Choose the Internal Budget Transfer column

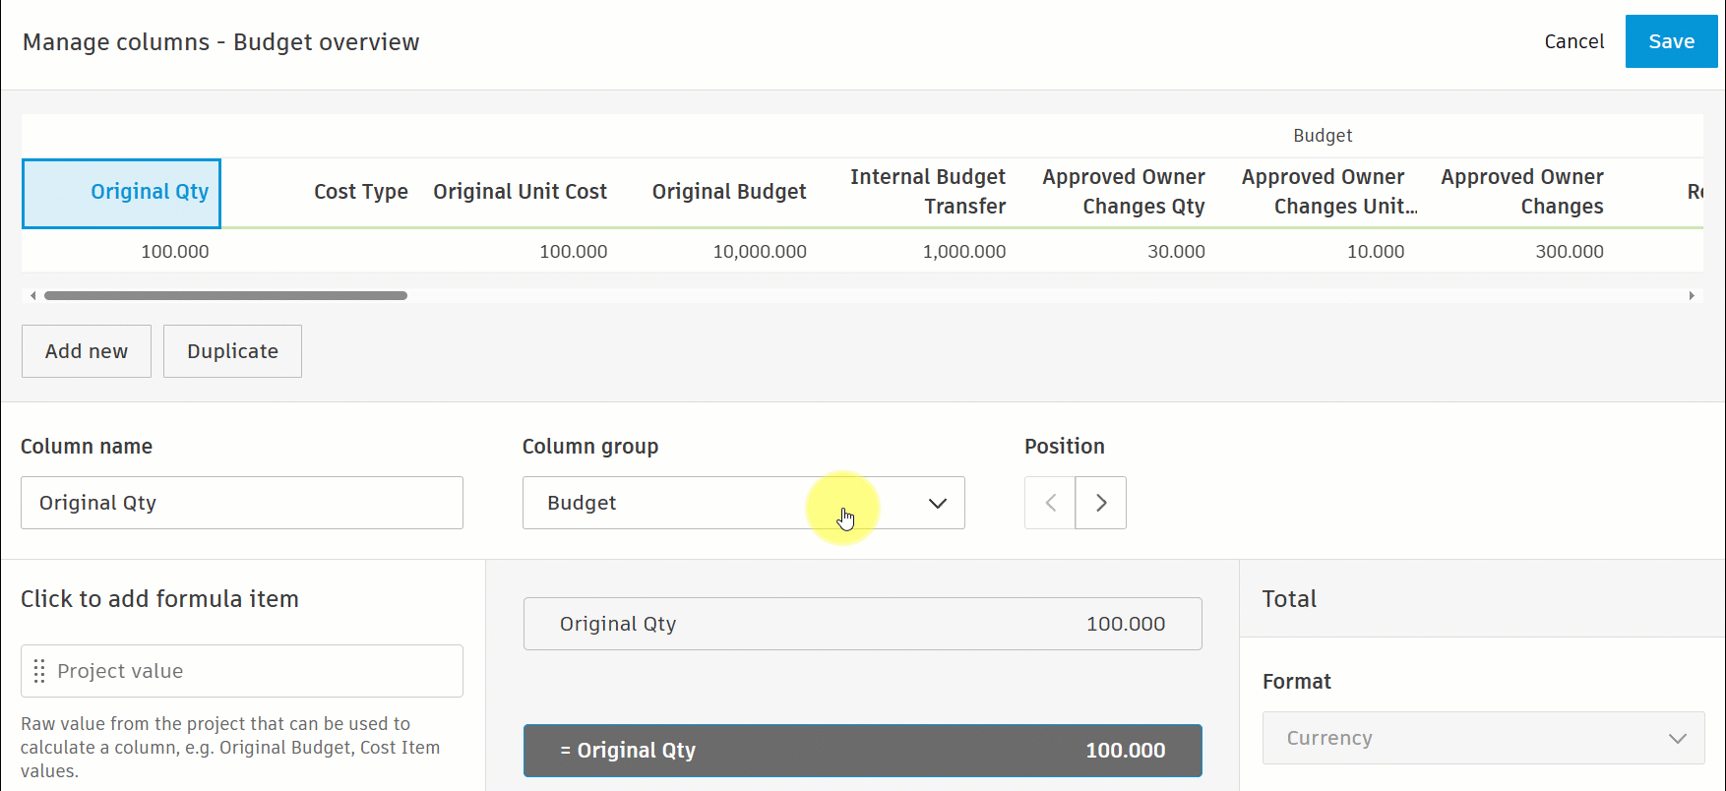pos(927,192)
